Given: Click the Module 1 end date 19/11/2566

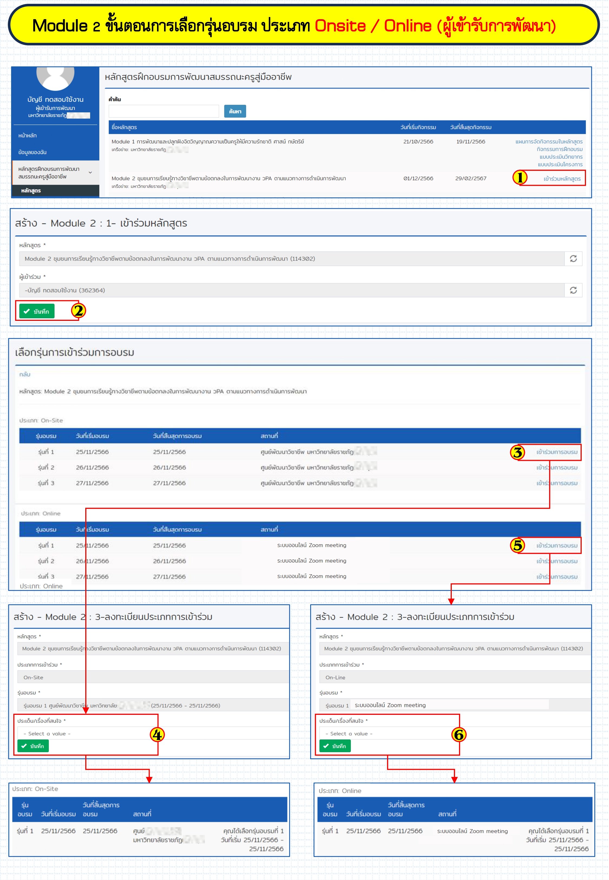Looking at the screenshot, I should (x=470, y=142).
